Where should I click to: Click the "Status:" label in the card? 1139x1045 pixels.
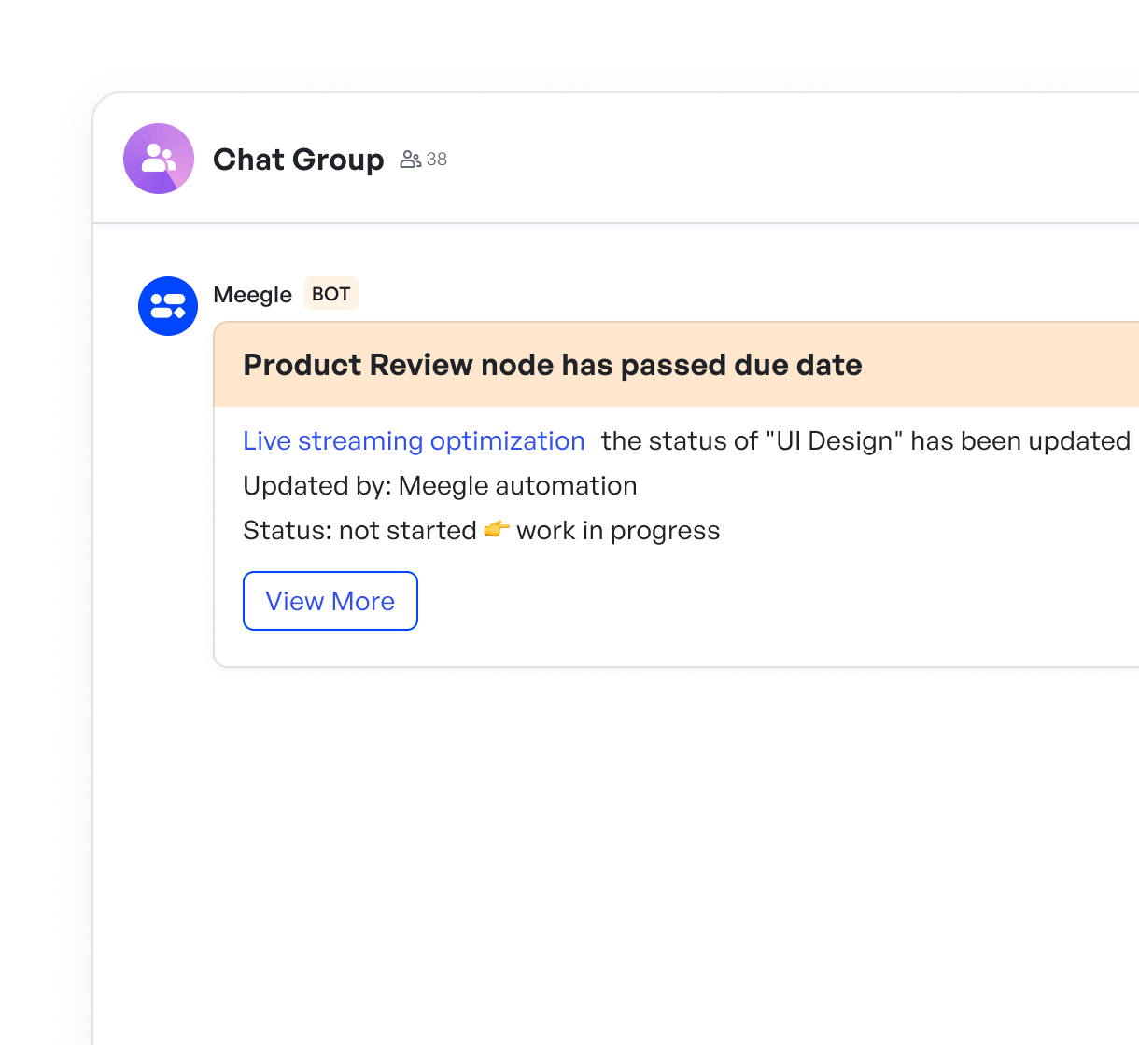288,531
